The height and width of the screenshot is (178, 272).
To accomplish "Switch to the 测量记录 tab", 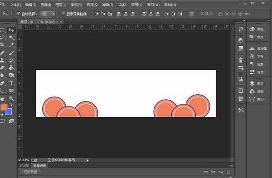I will tap(40, 165).
